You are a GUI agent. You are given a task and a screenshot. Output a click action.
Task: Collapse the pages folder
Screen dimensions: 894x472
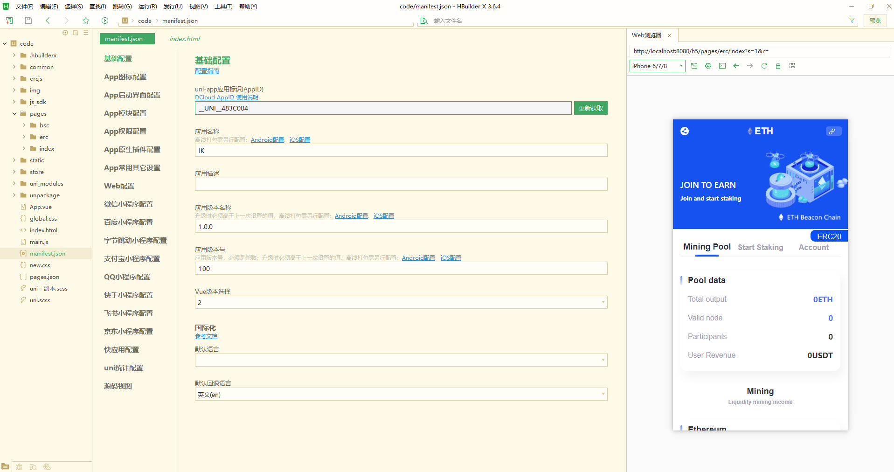[x=14, y=113]
